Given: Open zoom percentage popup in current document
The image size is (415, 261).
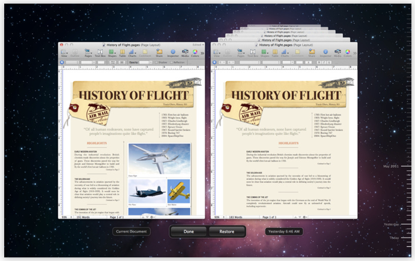Looking at the screenshot, I should (67, 217).
